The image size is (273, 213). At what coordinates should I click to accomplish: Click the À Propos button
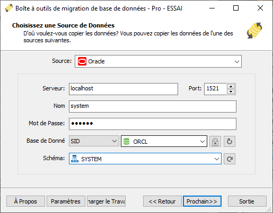(25, 201)
